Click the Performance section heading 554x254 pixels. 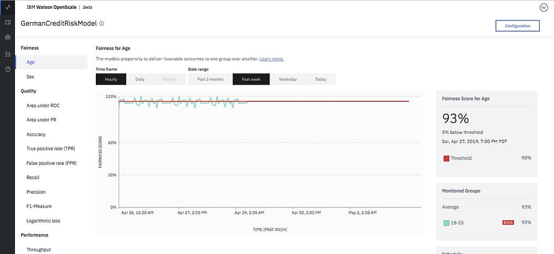(x=34, y=235)
